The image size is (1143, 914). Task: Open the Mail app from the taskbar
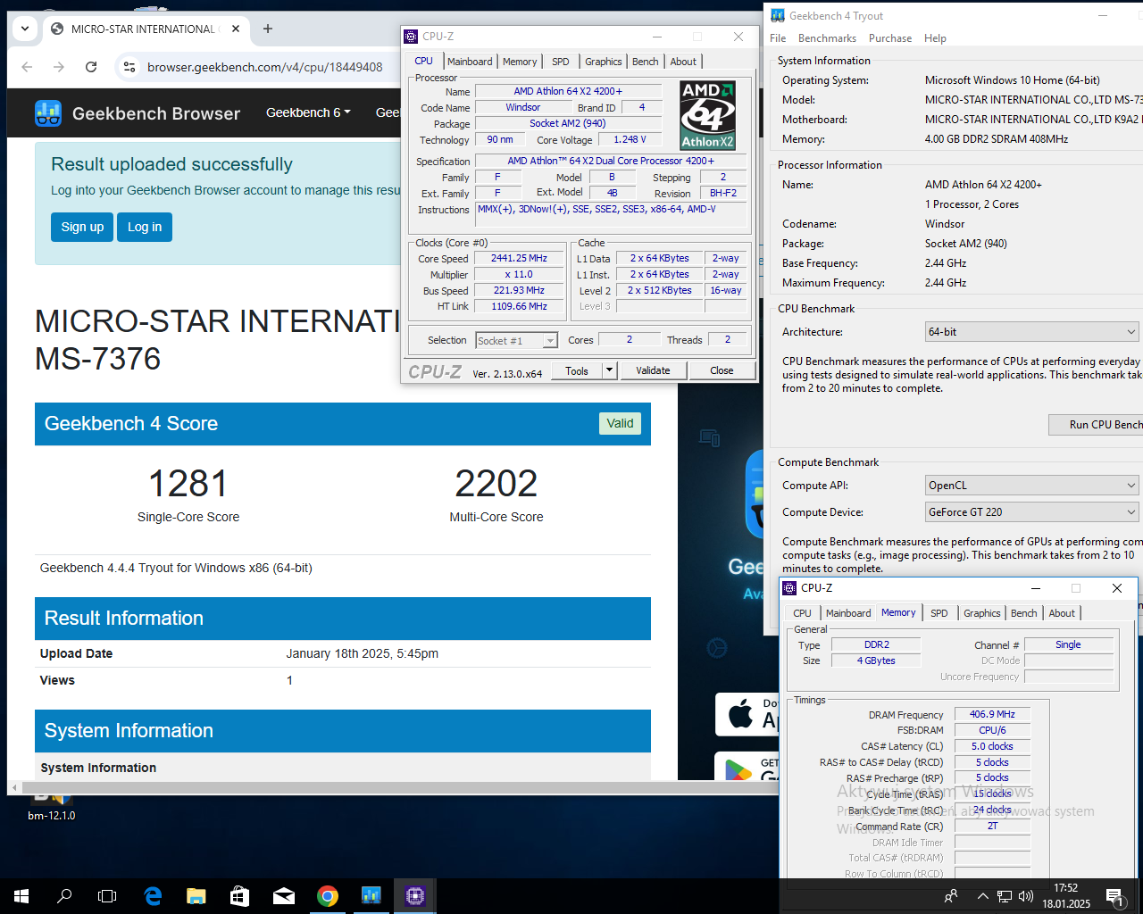pos(284,896)
